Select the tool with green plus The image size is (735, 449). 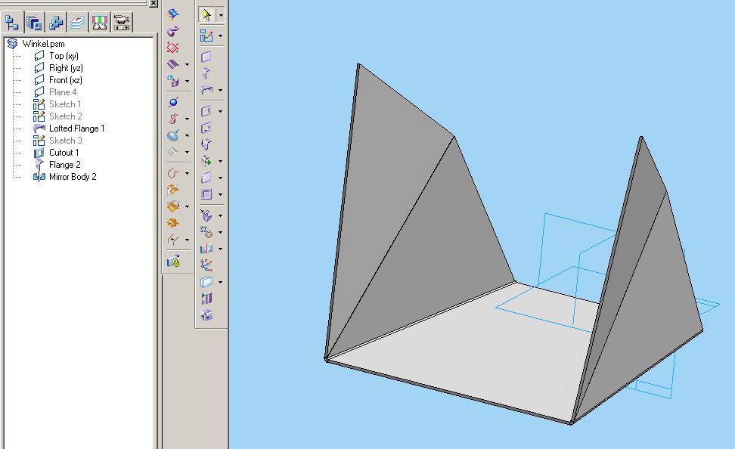[x=206, y=161]
